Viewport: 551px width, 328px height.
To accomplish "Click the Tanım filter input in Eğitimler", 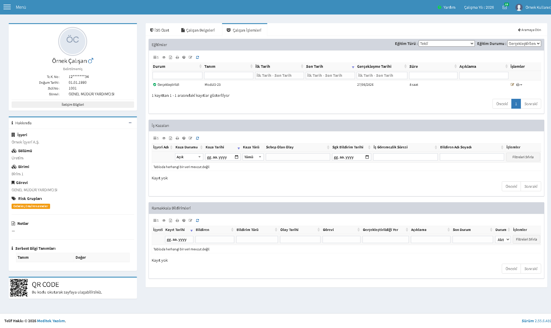I will 229,76.
